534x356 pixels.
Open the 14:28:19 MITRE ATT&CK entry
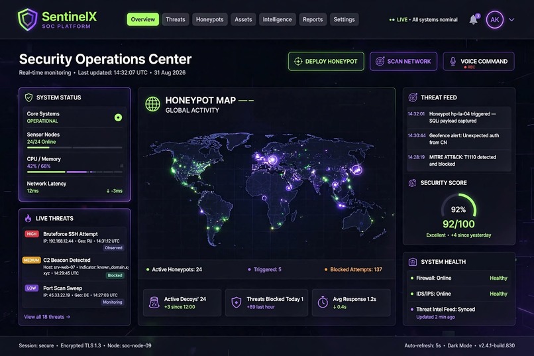click(459, 160)
